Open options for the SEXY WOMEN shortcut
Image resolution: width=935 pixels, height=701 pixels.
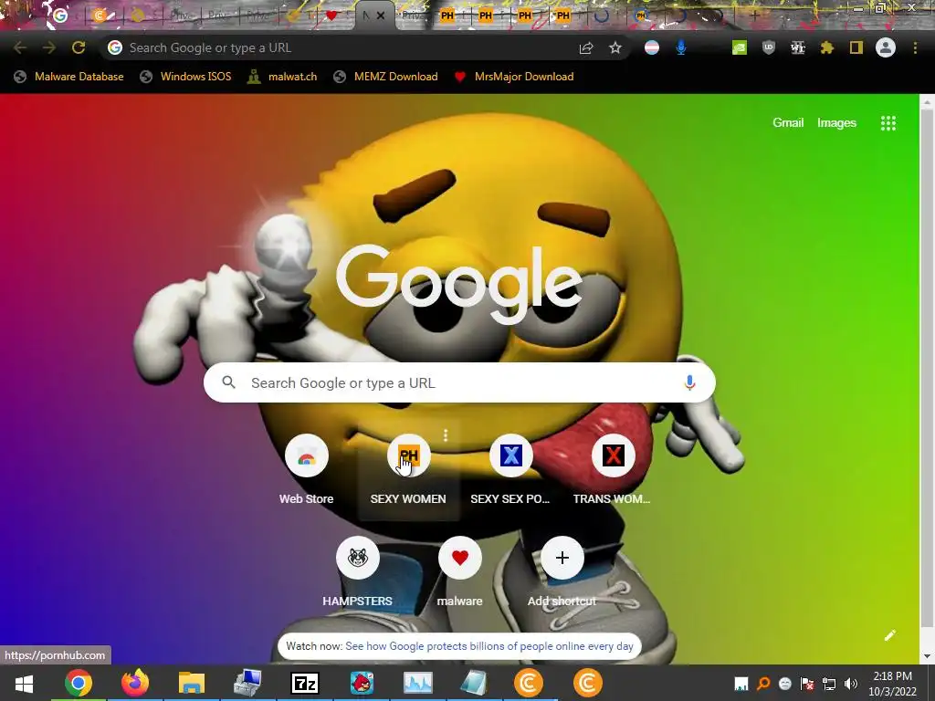(446, 435)
